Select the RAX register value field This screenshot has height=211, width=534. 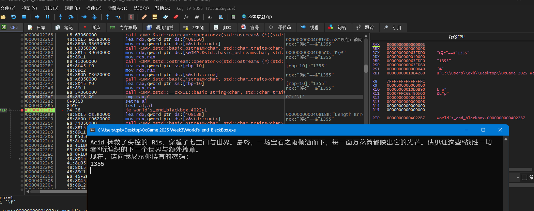pyautogui.click(x=406, y=45)
